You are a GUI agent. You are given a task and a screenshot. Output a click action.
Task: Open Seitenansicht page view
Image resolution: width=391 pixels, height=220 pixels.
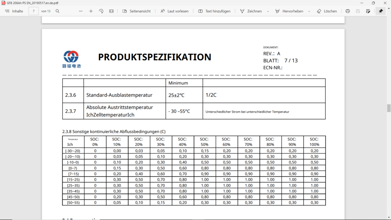click(x=136, y=11)
